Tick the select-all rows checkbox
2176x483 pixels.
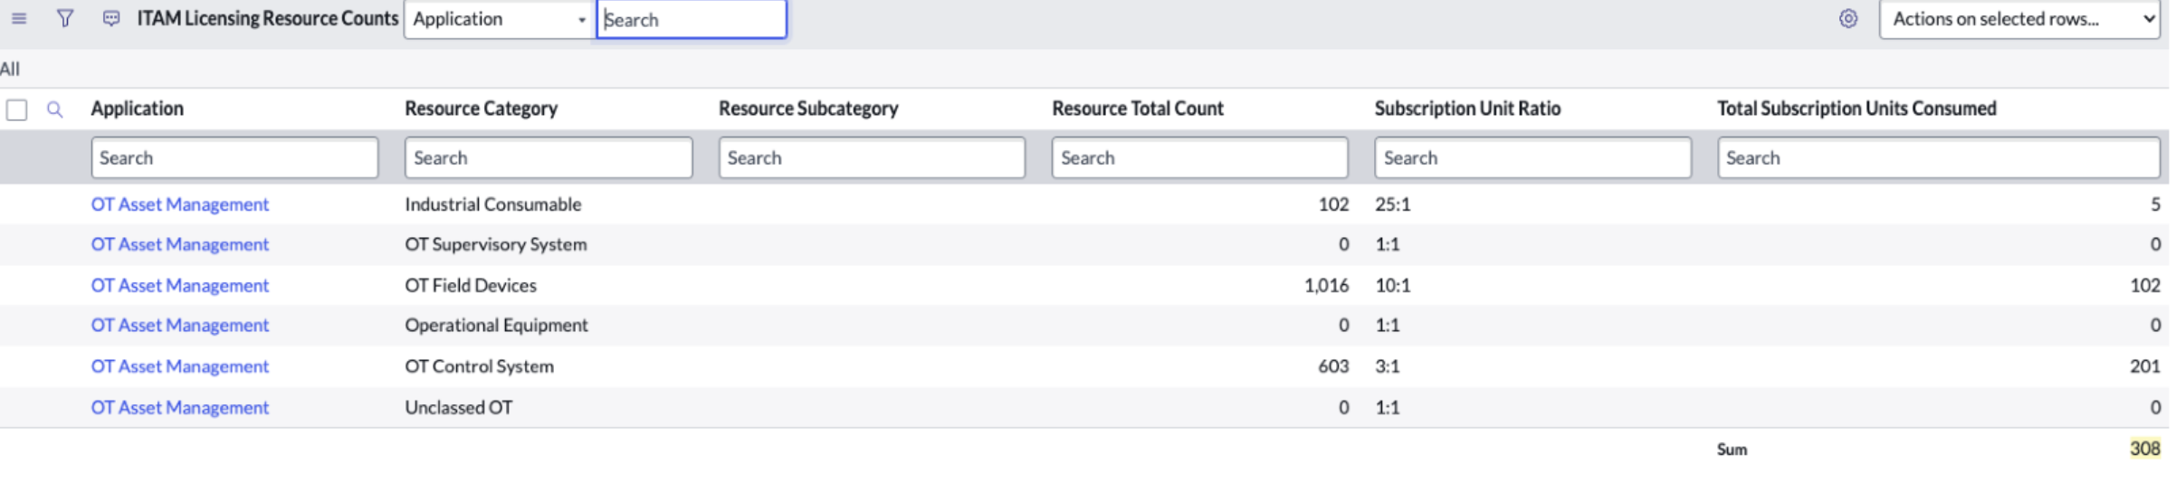coord(16,110)
